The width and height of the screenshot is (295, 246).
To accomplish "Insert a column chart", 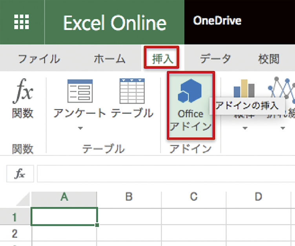I will 244,89.
